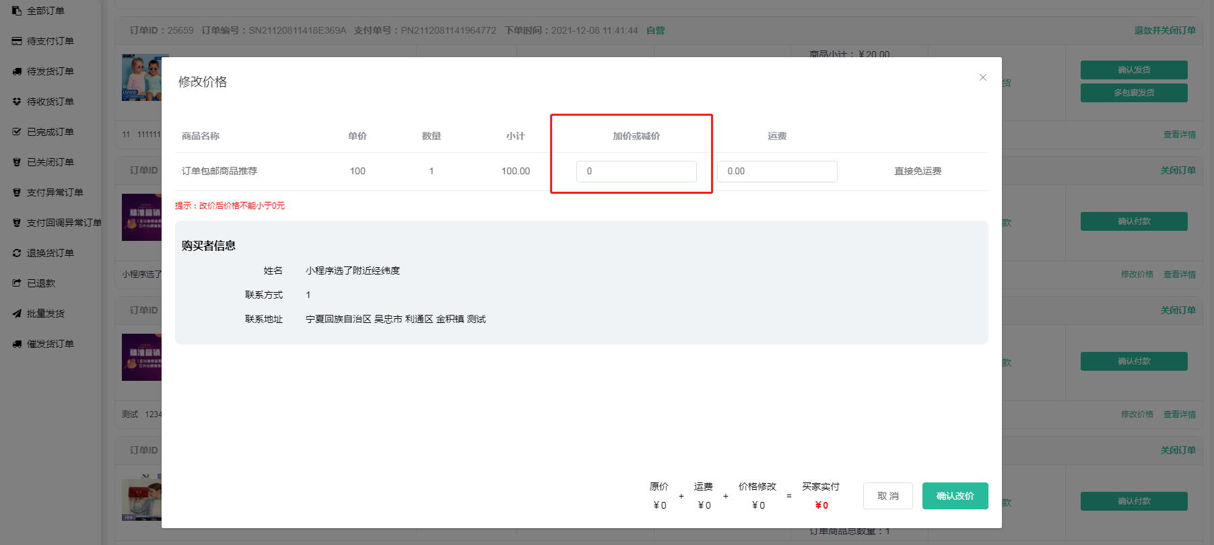Image resolution: width=1214 pixels, height=545 pixels.
Task: Select the 待发货订单 truck icon
Action: [x=17, y=71]
